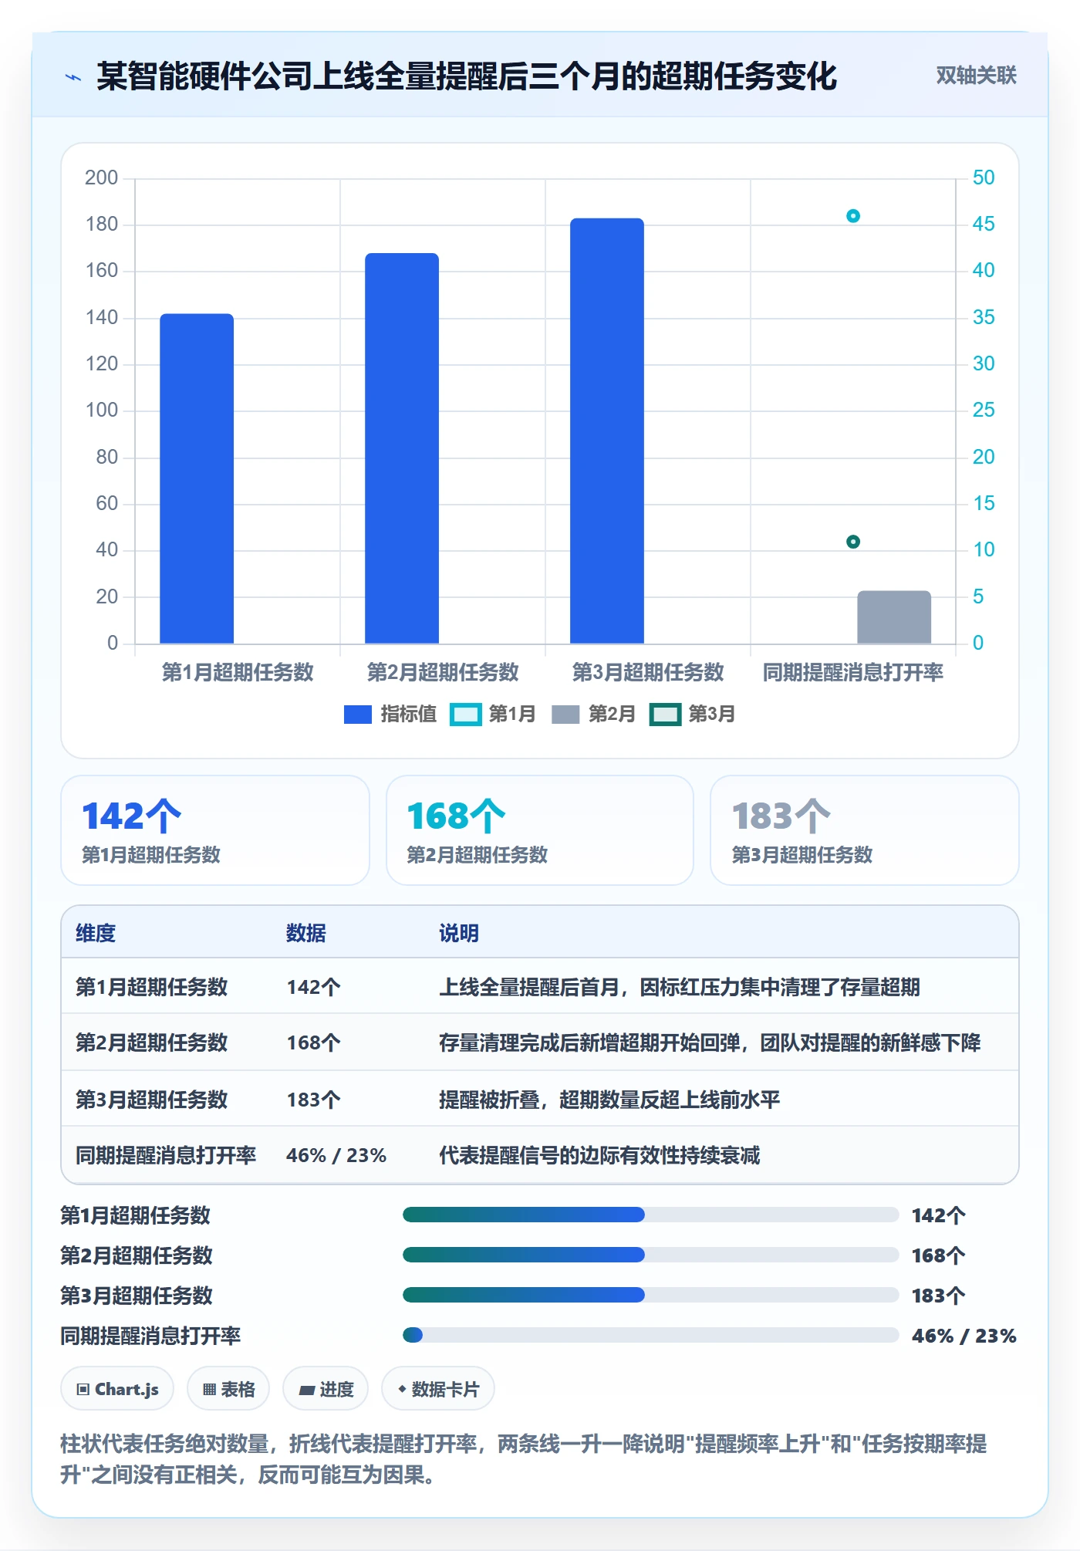The width and height of the screenshot is (1080, 1551).
Task: Toggle the 第1月 legend swatch
Action: coord(465,715)
